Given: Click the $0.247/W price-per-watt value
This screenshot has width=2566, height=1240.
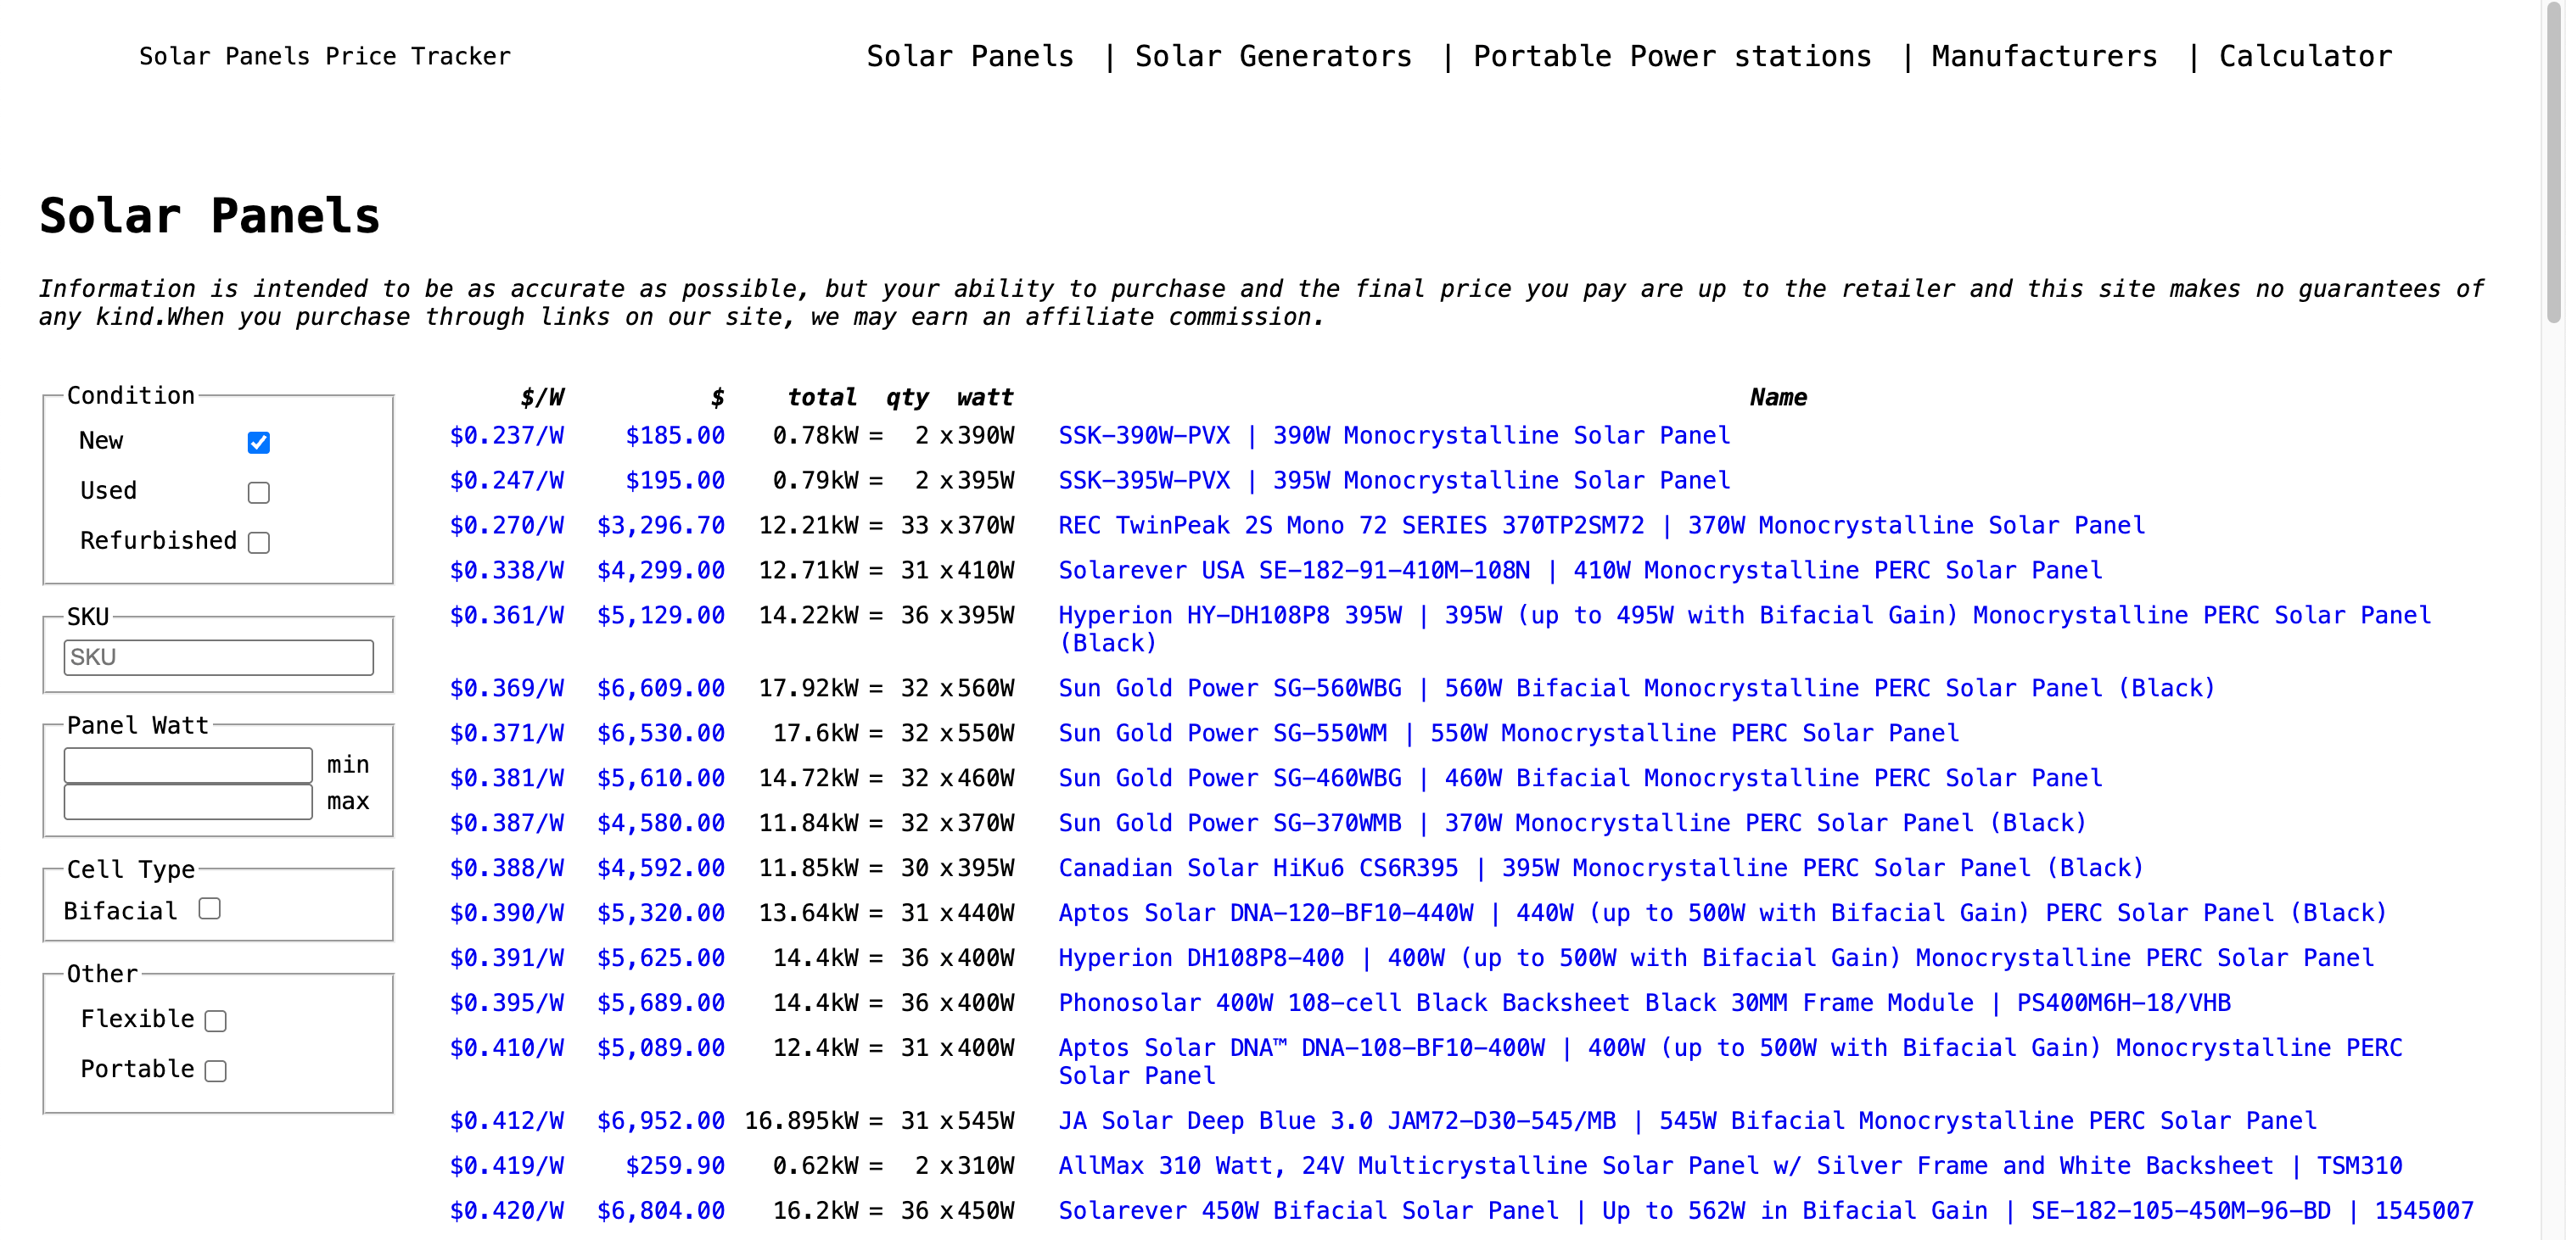Looking at the screenshot, I should [x=507, y=480].
